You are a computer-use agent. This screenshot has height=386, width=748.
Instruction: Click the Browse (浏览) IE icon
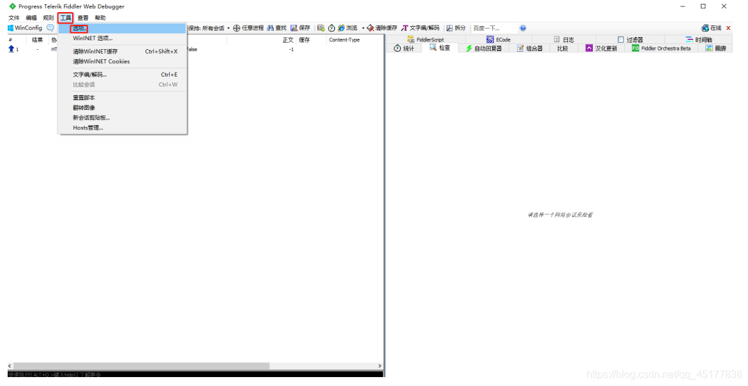(341, 28)
